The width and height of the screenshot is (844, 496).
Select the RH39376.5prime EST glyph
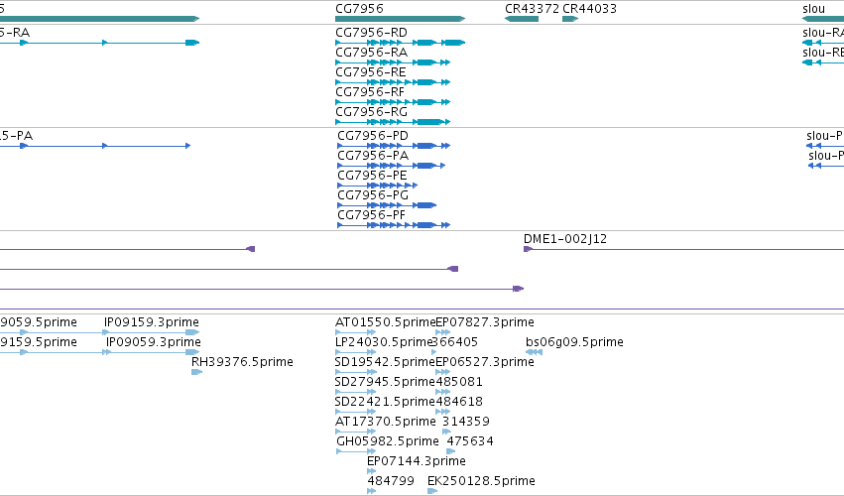(197, 372)
